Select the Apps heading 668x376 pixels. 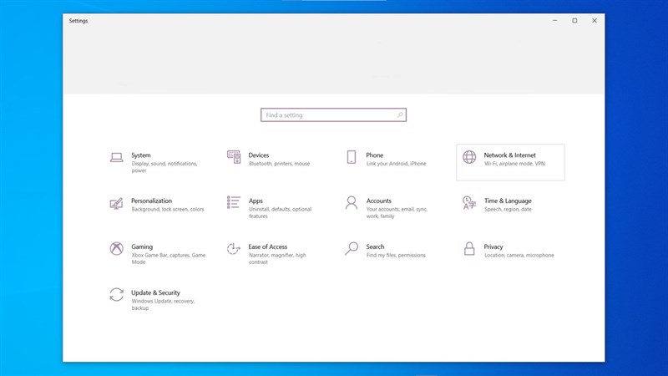pyautogui.click(x=256, y=201)
